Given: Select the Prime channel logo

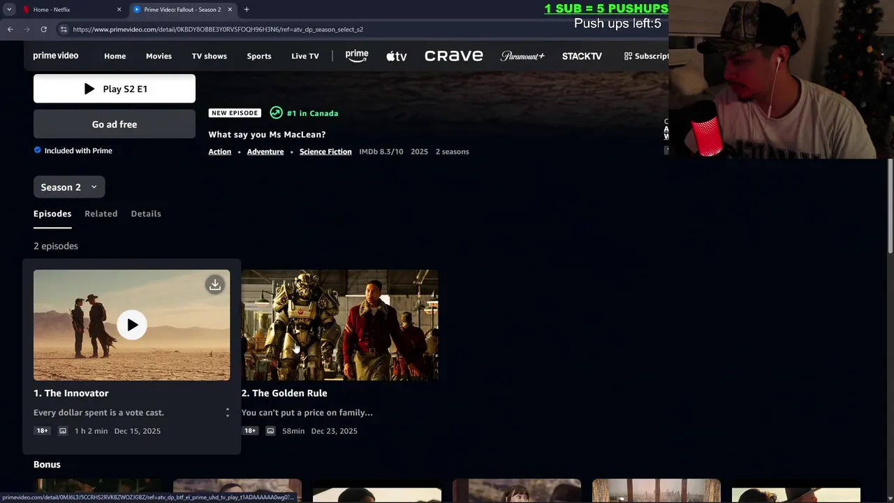Looking at the screenshot, I should tap(357, 56).
